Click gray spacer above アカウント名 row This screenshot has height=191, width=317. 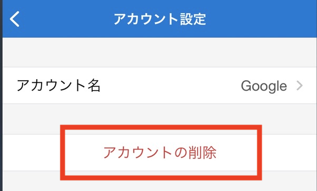[x=160, y=52]
